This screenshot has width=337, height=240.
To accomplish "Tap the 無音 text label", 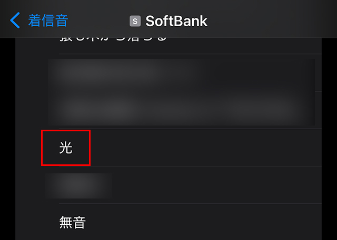I will (73, 222).
